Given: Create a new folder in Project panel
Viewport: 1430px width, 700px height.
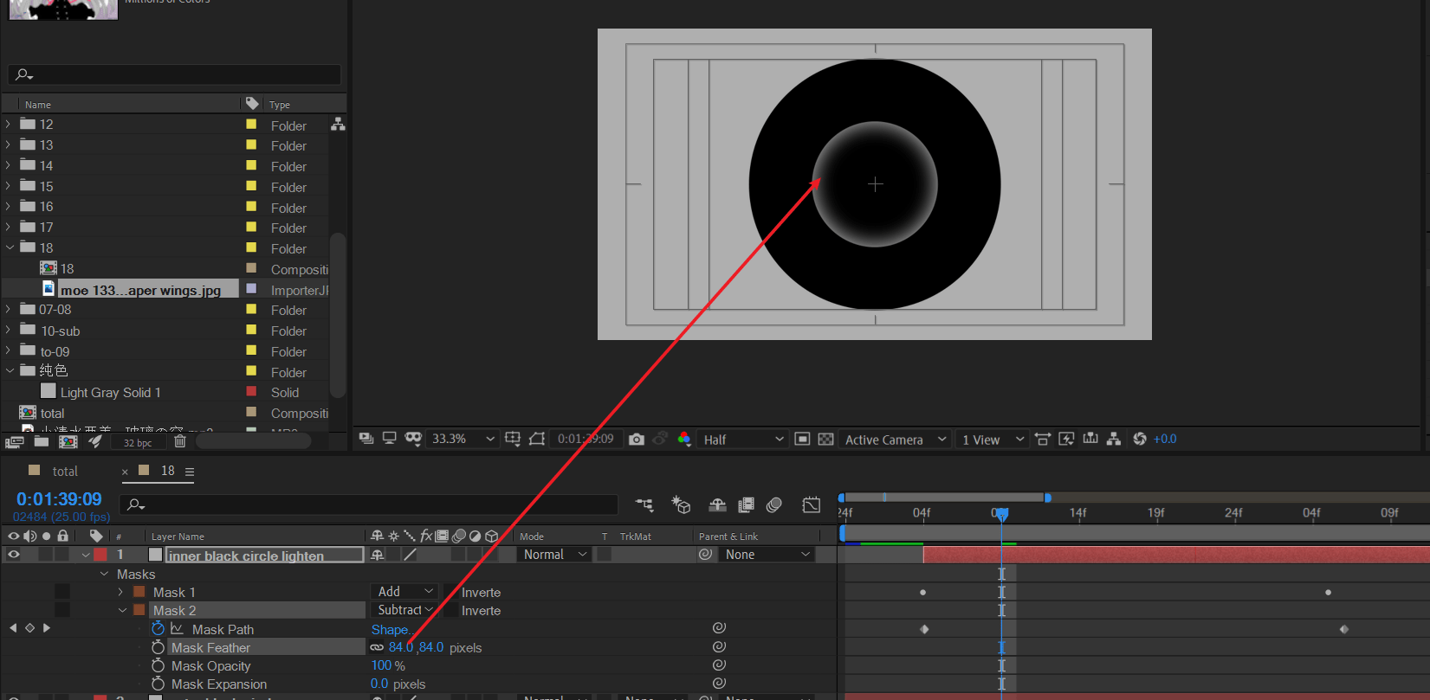Looking at the screenshot, I should click(41, 441).
